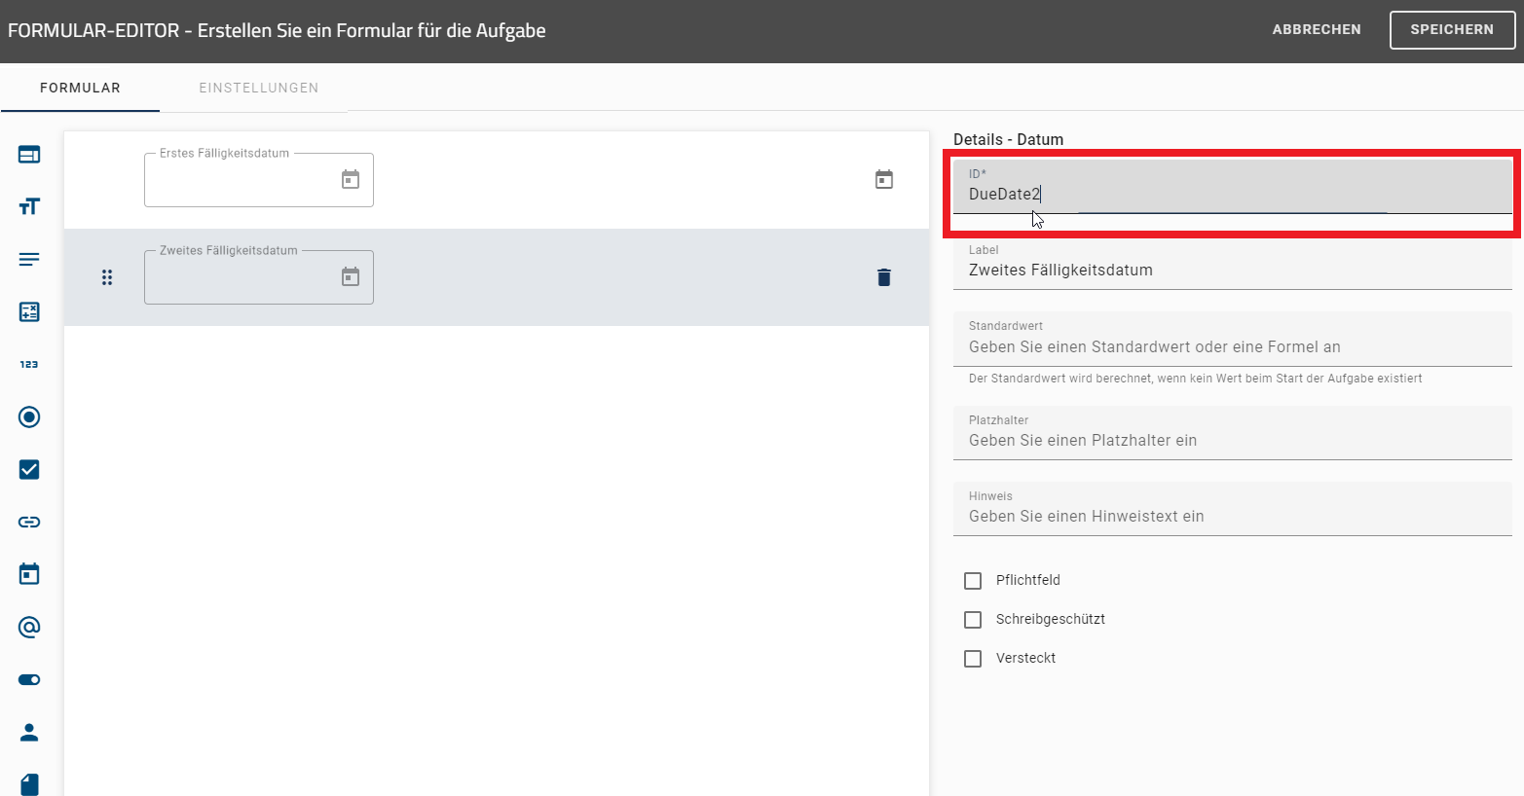Image resolution: width=1524 pixels, height=796 pixels.
Task: Select the radio button form element
Action: [28, 416]
